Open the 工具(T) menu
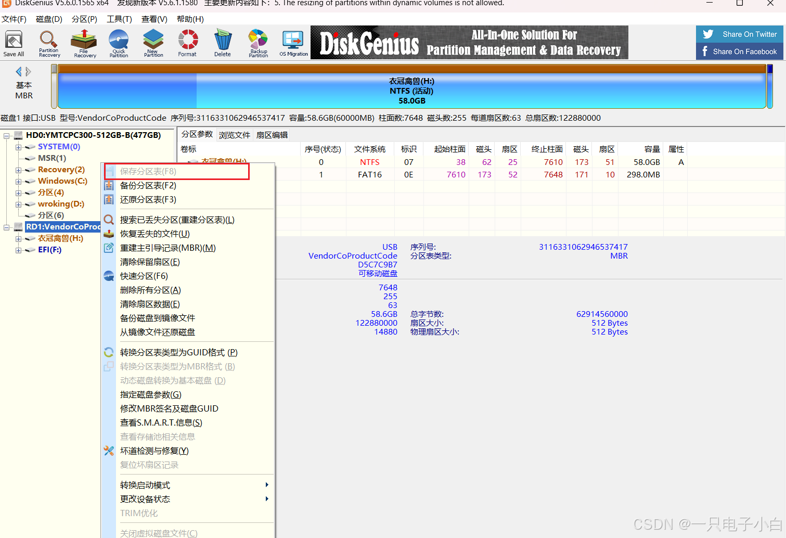The height and width of the screenshot is (538, 786). tap(119, 19)
